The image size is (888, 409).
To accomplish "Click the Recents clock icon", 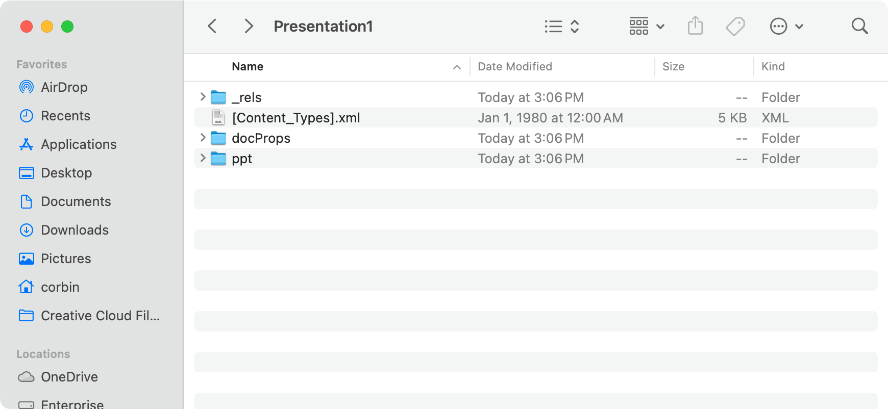I will click(27, 116).
